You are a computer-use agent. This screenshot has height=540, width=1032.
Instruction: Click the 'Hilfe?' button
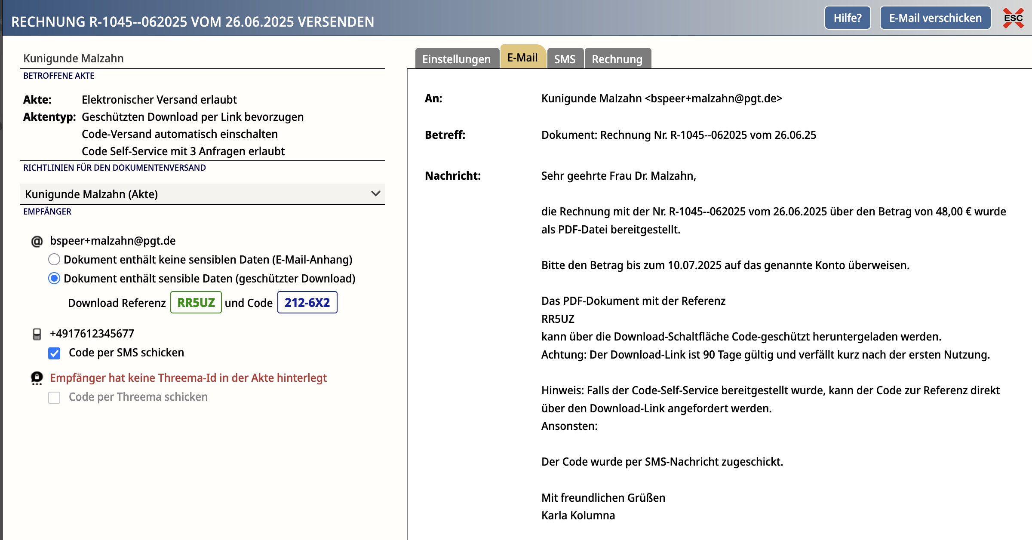(x=848, y=18)
